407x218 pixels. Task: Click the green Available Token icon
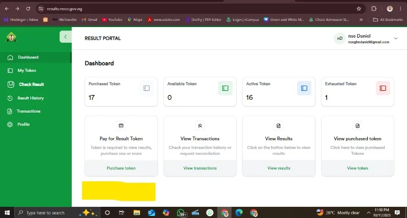pyautogui.click(x=225, y=88)
